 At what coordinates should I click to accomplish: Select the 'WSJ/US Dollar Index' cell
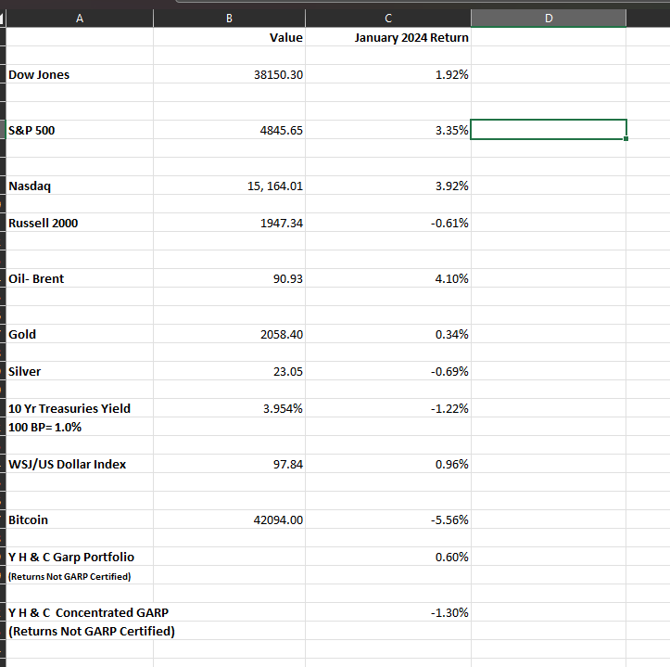(x=80, y=464)
